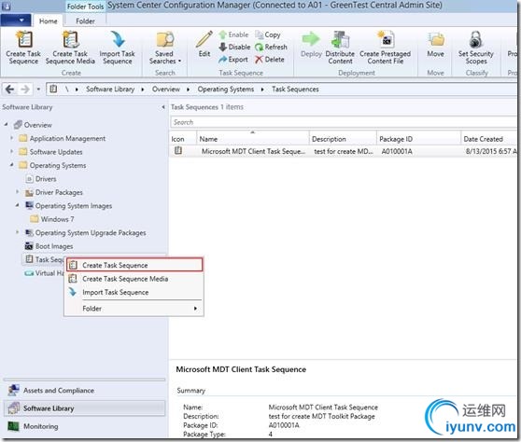Select Boot Images in tree
Screen dimensions: 521x442
pos(54,246)
